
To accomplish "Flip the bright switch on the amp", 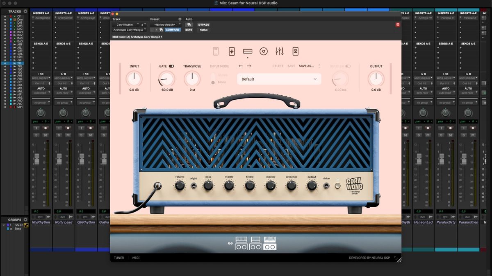I will tap(194, 186).
